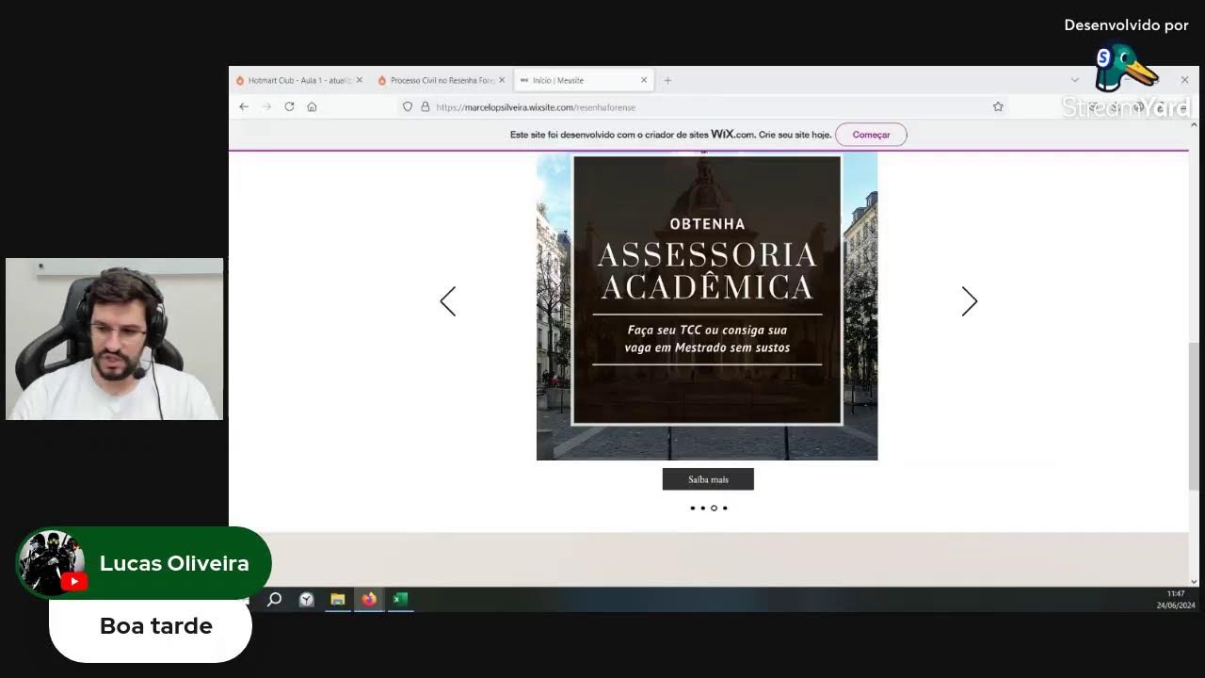Click the Lucas Oliveira avatar picture
The image size is (1205, 678).
click(51, 563)
